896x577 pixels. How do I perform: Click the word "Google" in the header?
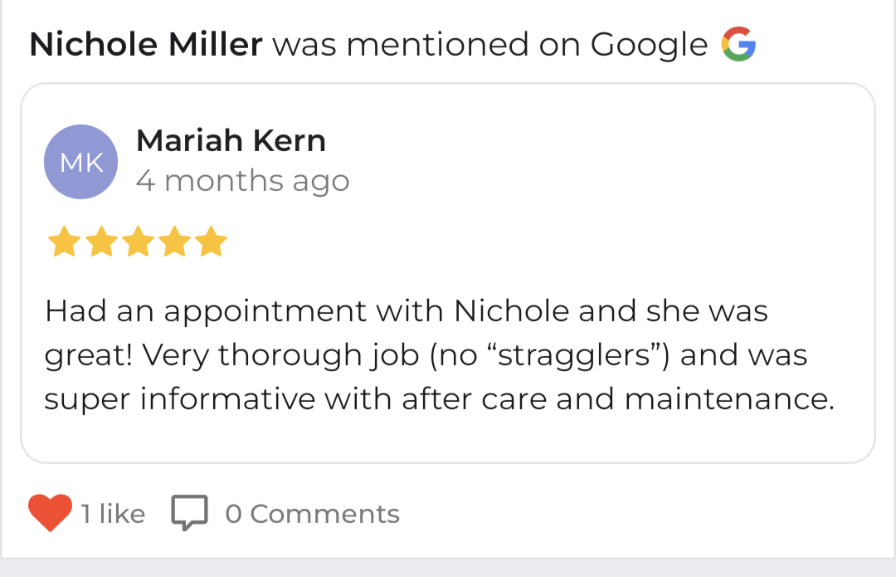[x=649, y=45]
